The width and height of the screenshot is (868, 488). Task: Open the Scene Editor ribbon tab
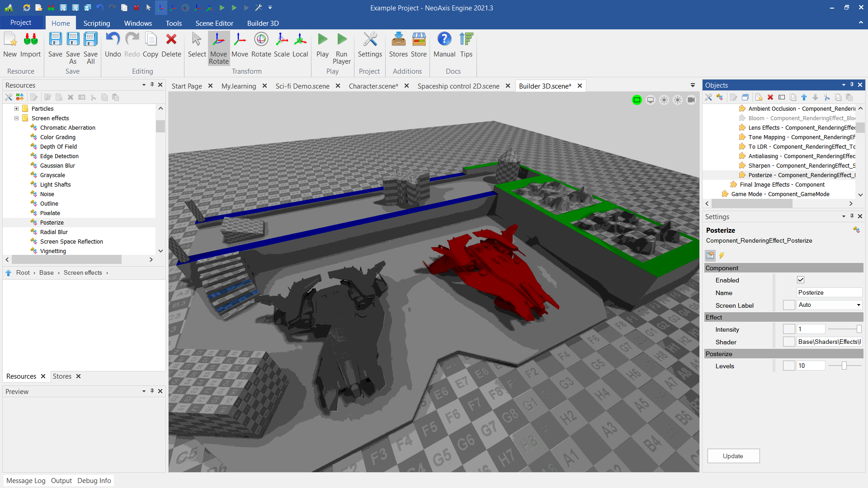click(x=214, y=23)
